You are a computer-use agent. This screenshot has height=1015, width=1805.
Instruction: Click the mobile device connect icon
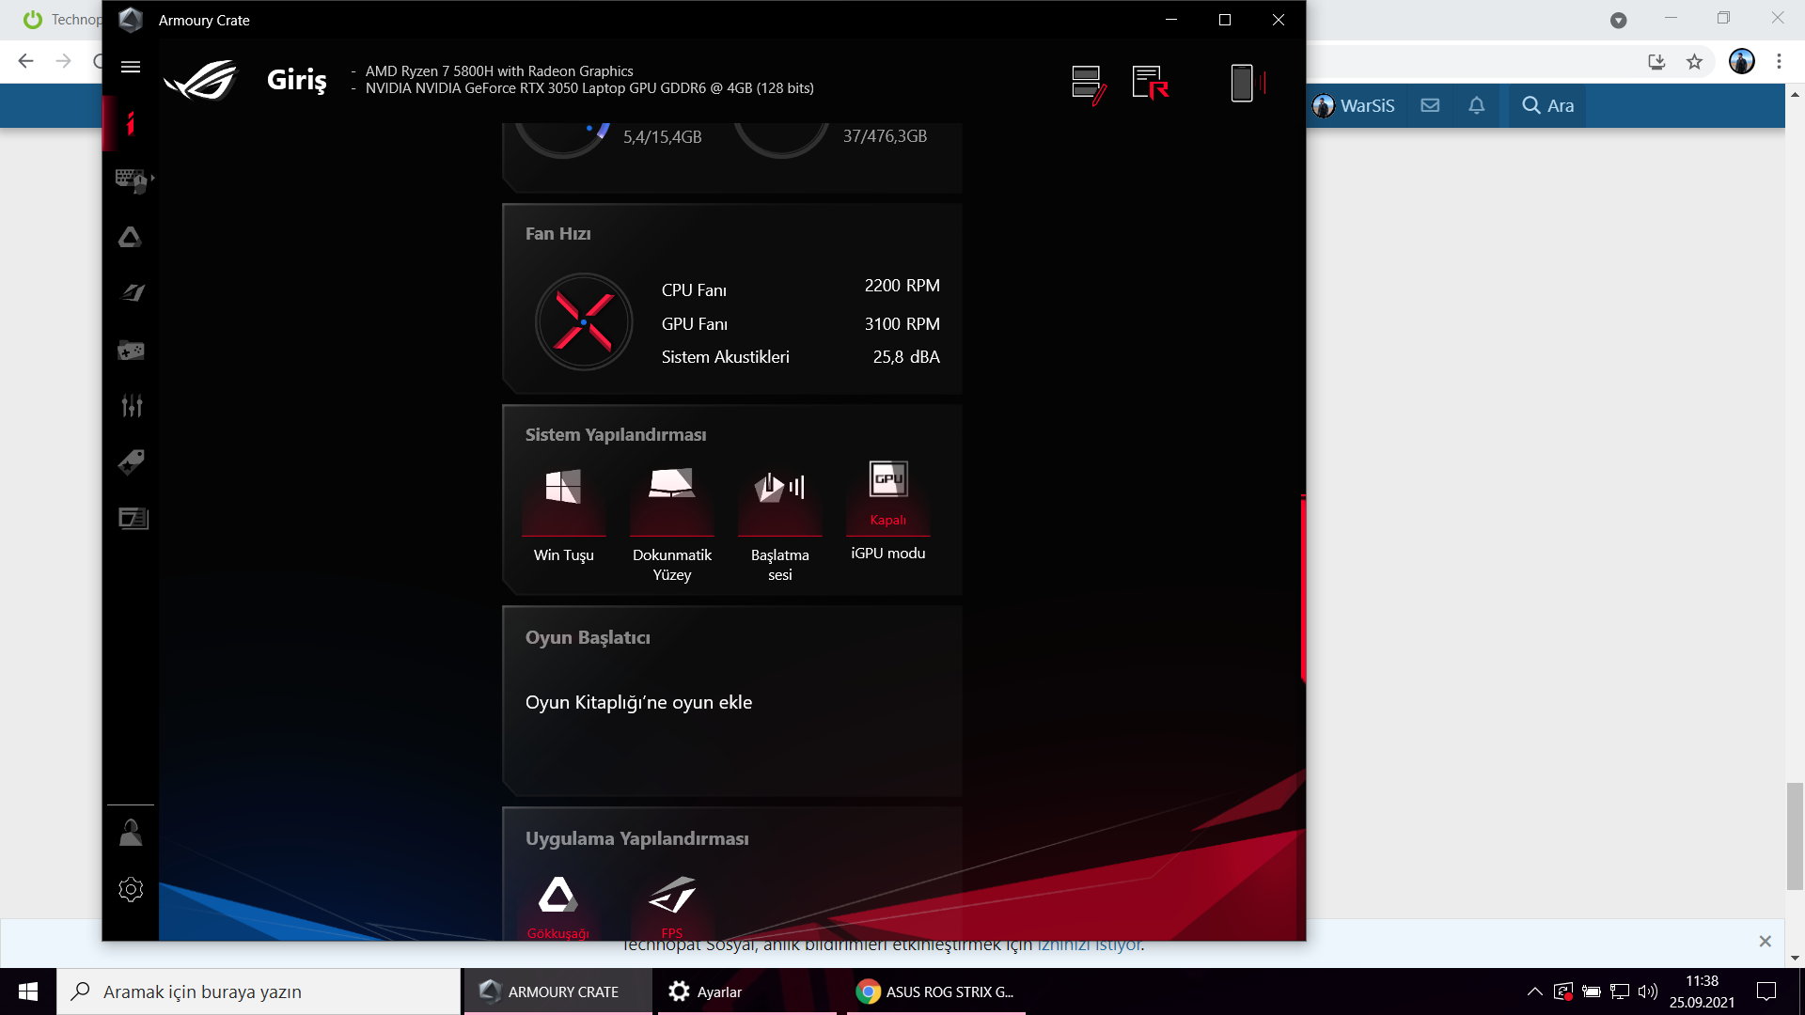click(x=1242, y=83)
